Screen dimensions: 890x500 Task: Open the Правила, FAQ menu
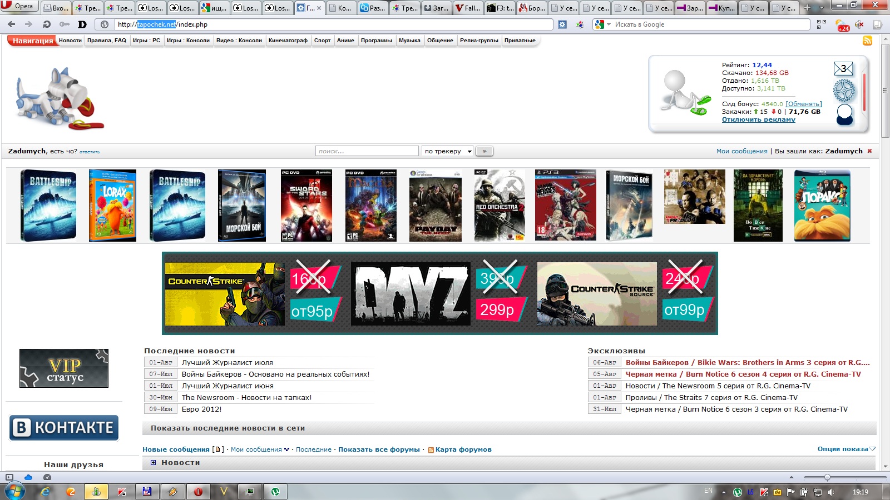click(107, 41)
